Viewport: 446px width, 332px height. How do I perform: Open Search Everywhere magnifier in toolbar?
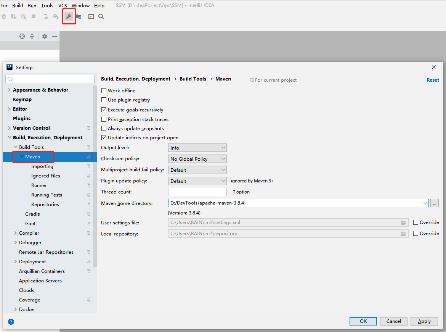pos(101,16)
